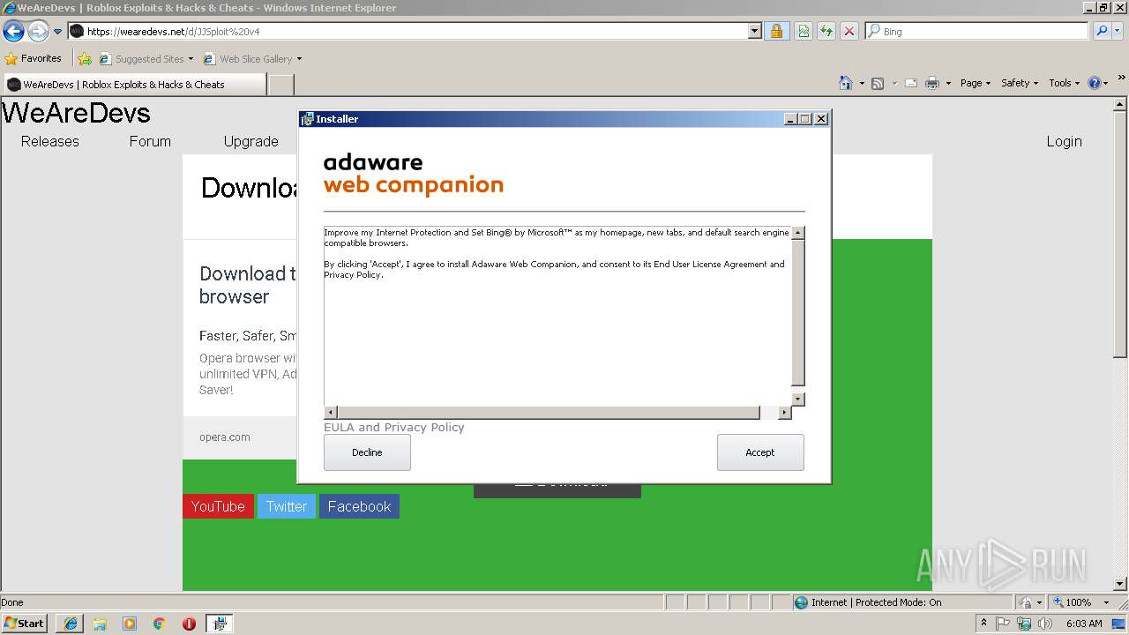Open the Page menu

pos(976,83)
